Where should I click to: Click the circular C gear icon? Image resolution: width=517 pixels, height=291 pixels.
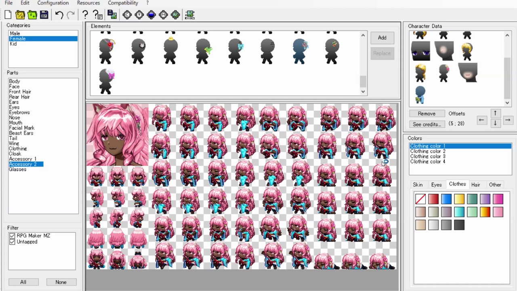(127, 15)
